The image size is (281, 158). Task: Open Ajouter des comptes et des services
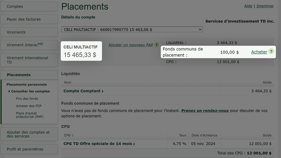click(x=29, y=134)
